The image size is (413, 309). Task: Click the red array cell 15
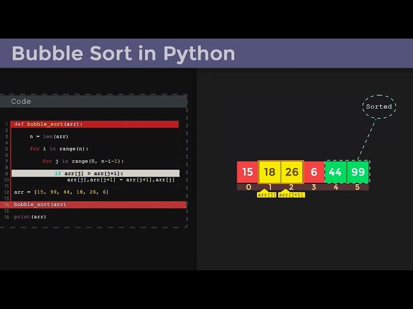[x=247, y=172]
